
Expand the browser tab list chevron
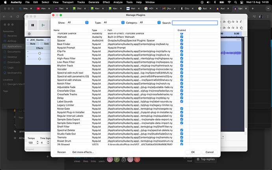(x=268, y=8)
